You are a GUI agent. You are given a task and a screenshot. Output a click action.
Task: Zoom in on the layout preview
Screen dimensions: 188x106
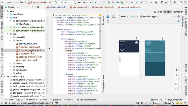click(176, 75)
